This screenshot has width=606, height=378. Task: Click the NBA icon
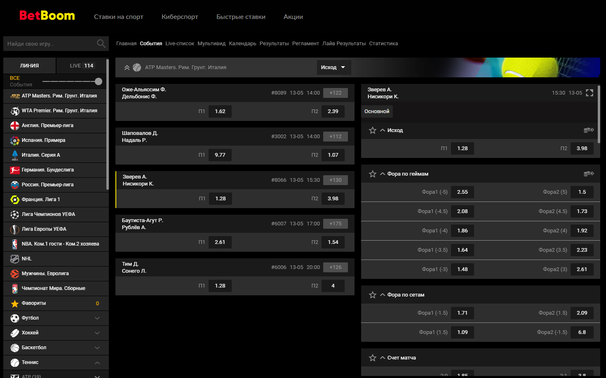[x=15, y=244]
